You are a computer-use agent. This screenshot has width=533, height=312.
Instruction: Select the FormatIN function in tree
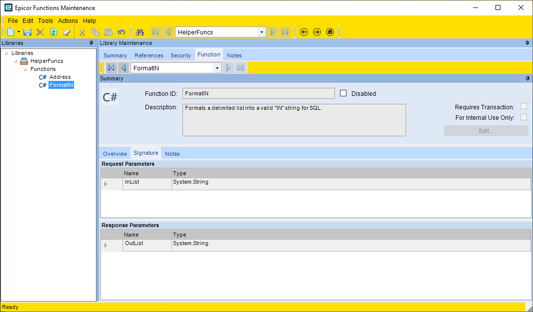[x=61, y=85]
